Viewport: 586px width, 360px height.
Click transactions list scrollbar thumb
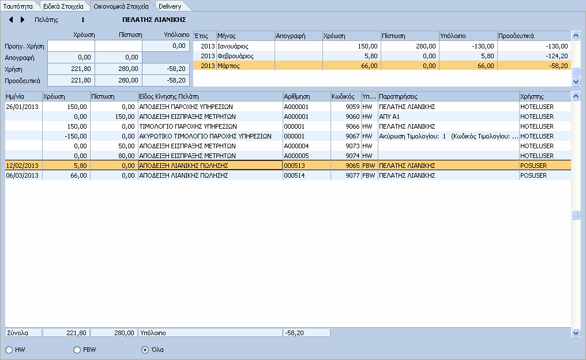point(576,215)
